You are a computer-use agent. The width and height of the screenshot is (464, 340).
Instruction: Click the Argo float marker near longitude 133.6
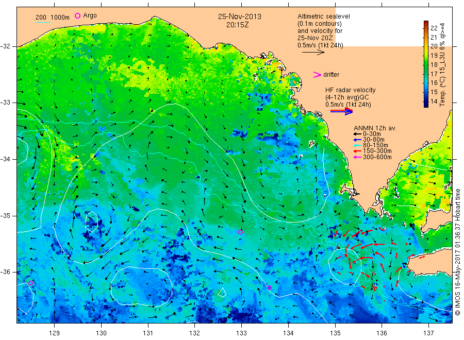269,287
